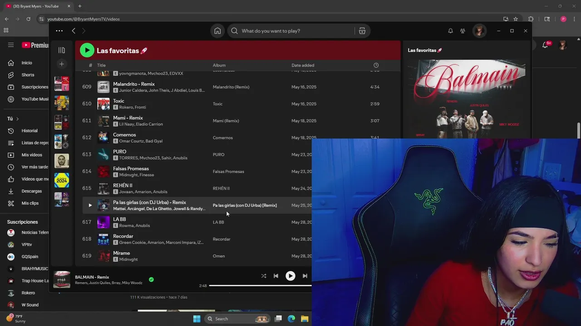Image resolution: width=581 pixels, height=326 pixels.
Task: Select the Toxic track title
Action: [x=118, y=101]
